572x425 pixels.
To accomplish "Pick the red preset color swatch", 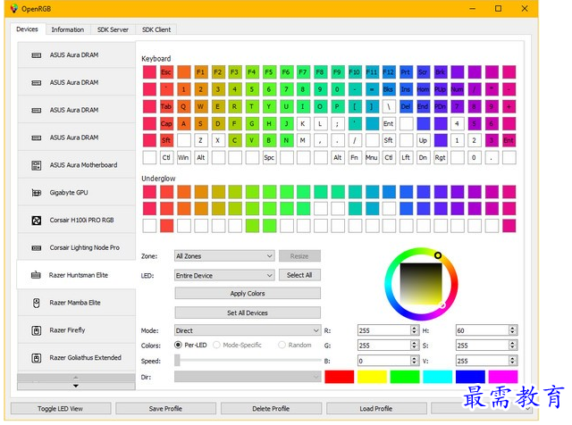I will [x=340, y=377].
